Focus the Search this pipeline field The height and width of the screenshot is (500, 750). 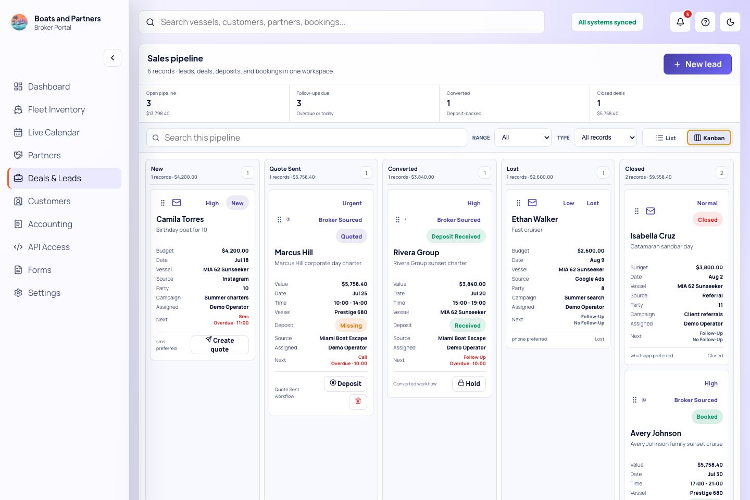pyautogui.click(x=306, y=137)
